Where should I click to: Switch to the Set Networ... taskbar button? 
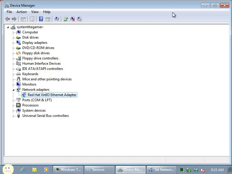[162, 170]
